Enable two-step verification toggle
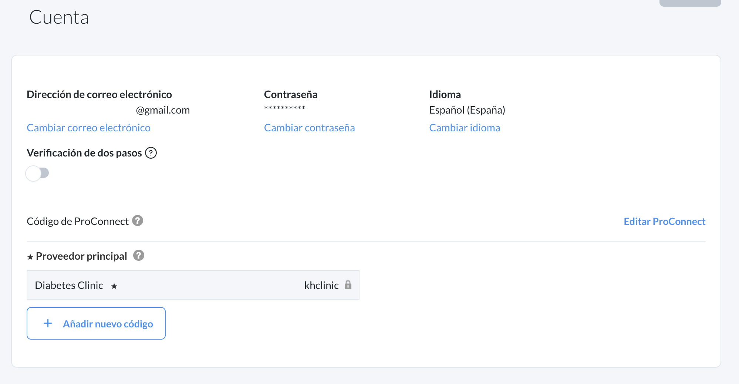Image resolution: width=739 pixels, height=384 pixels. 37,173
